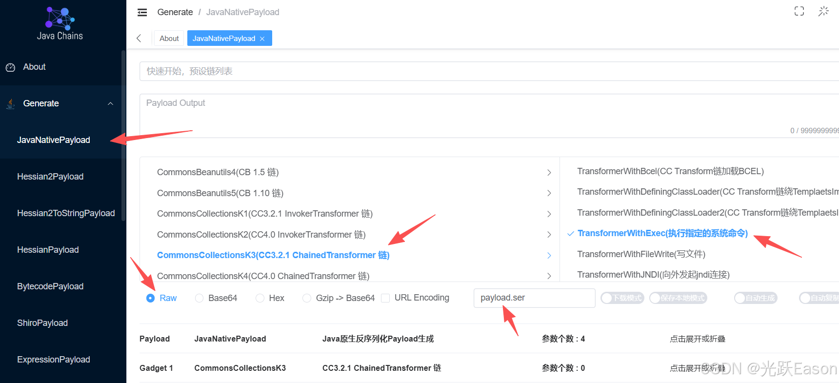839x383 pixels.
Task: Select CommonsCollectionsK2 CC4.0 InvokerTransformer chain
Action: (x=261, y=235)
